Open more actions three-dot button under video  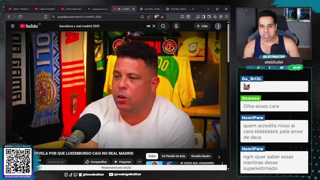coord(139,162)
